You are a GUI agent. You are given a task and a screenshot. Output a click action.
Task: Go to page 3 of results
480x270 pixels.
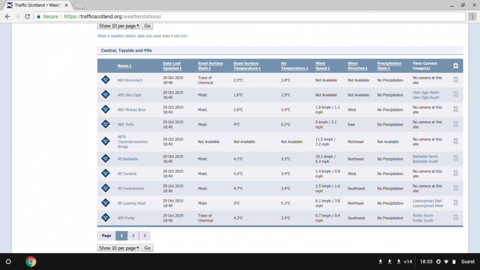tap(145, 236)
